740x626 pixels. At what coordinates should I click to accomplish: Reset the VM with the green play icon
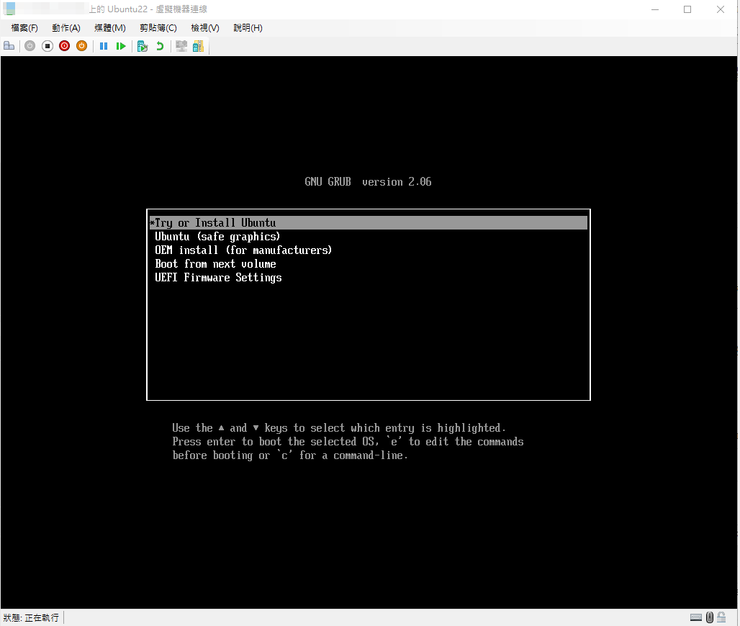tap(121, 46)
